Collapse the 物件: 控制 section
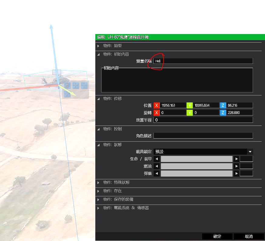The width and height of the screenshot is (265, 241). [98, 129]
